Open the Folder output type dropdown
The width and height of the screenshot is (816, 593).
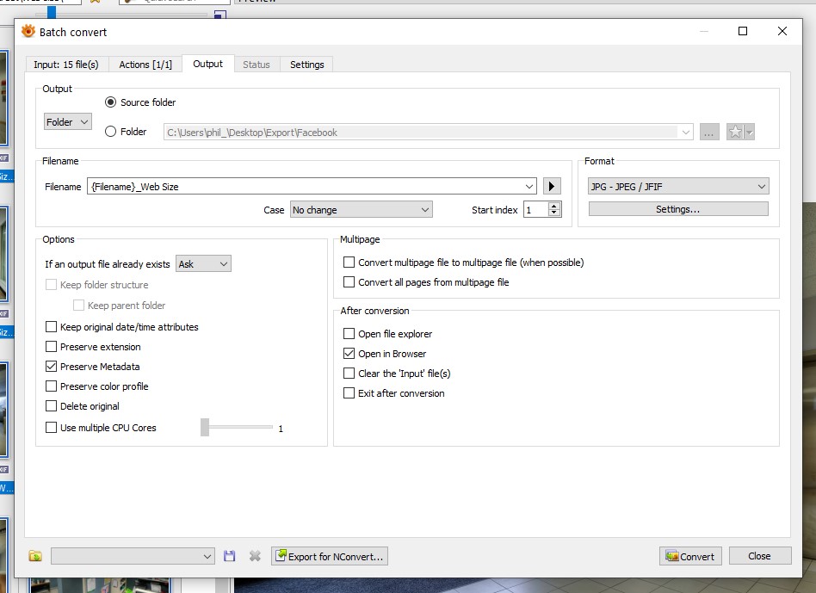pyautogui.click(x=68, y=121)
